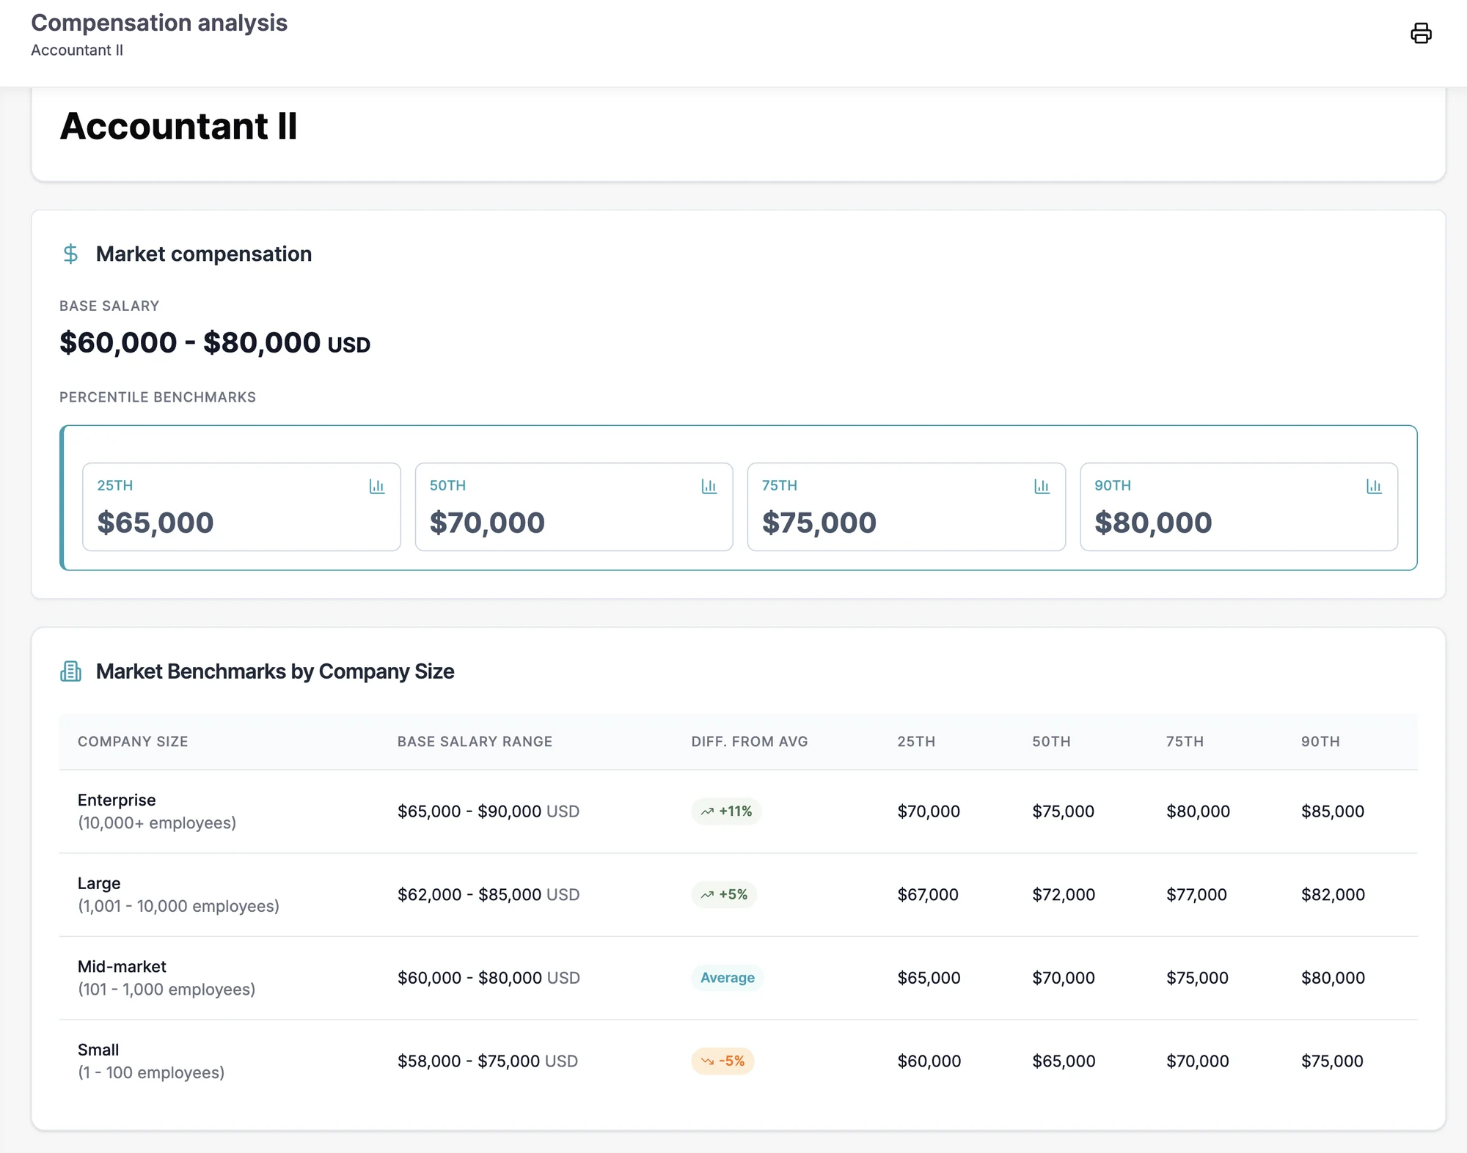Click the 50TH column header in table

click(1051, 741)
